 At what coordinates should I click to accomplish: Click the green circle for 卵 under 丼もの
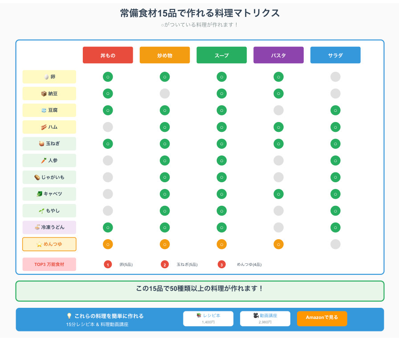108,77
